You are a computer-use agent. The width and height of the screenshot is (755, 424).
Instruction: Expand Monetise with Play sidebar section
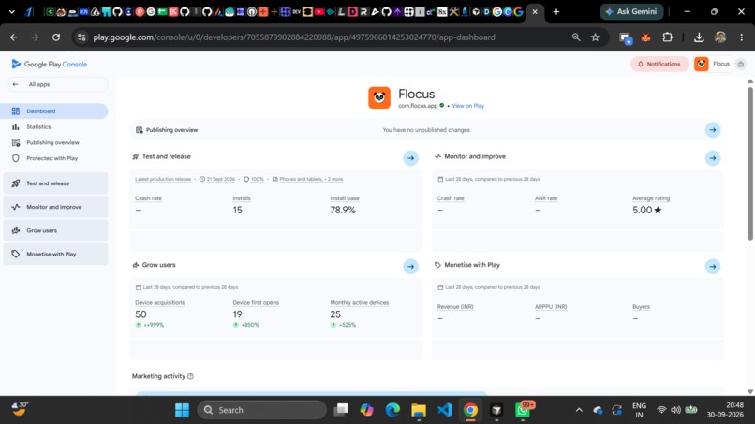coord(55,254)
